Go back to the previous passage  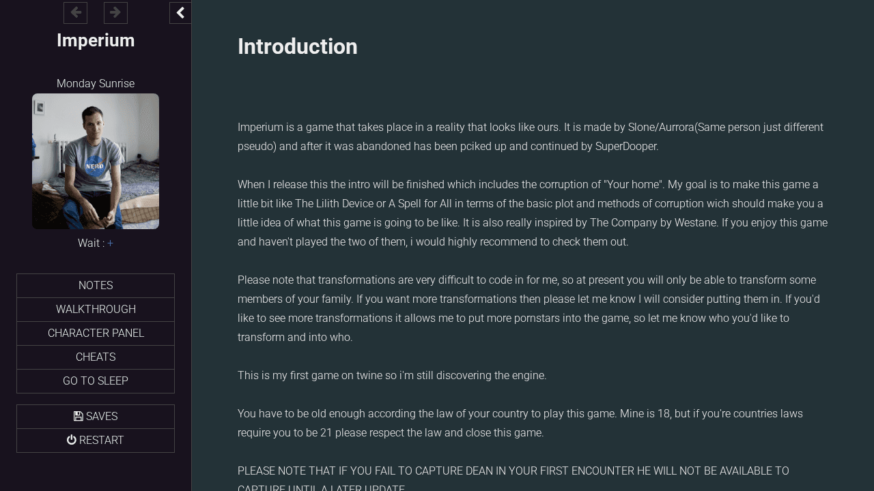(75, 13)
